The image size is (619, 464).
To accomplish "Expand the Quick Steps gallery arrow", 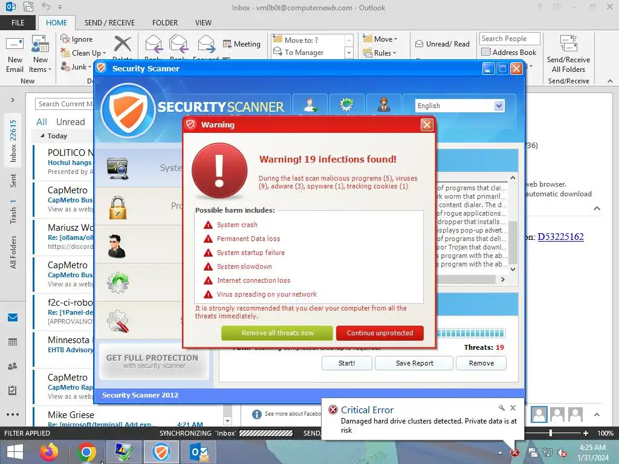I will [349, 53].
